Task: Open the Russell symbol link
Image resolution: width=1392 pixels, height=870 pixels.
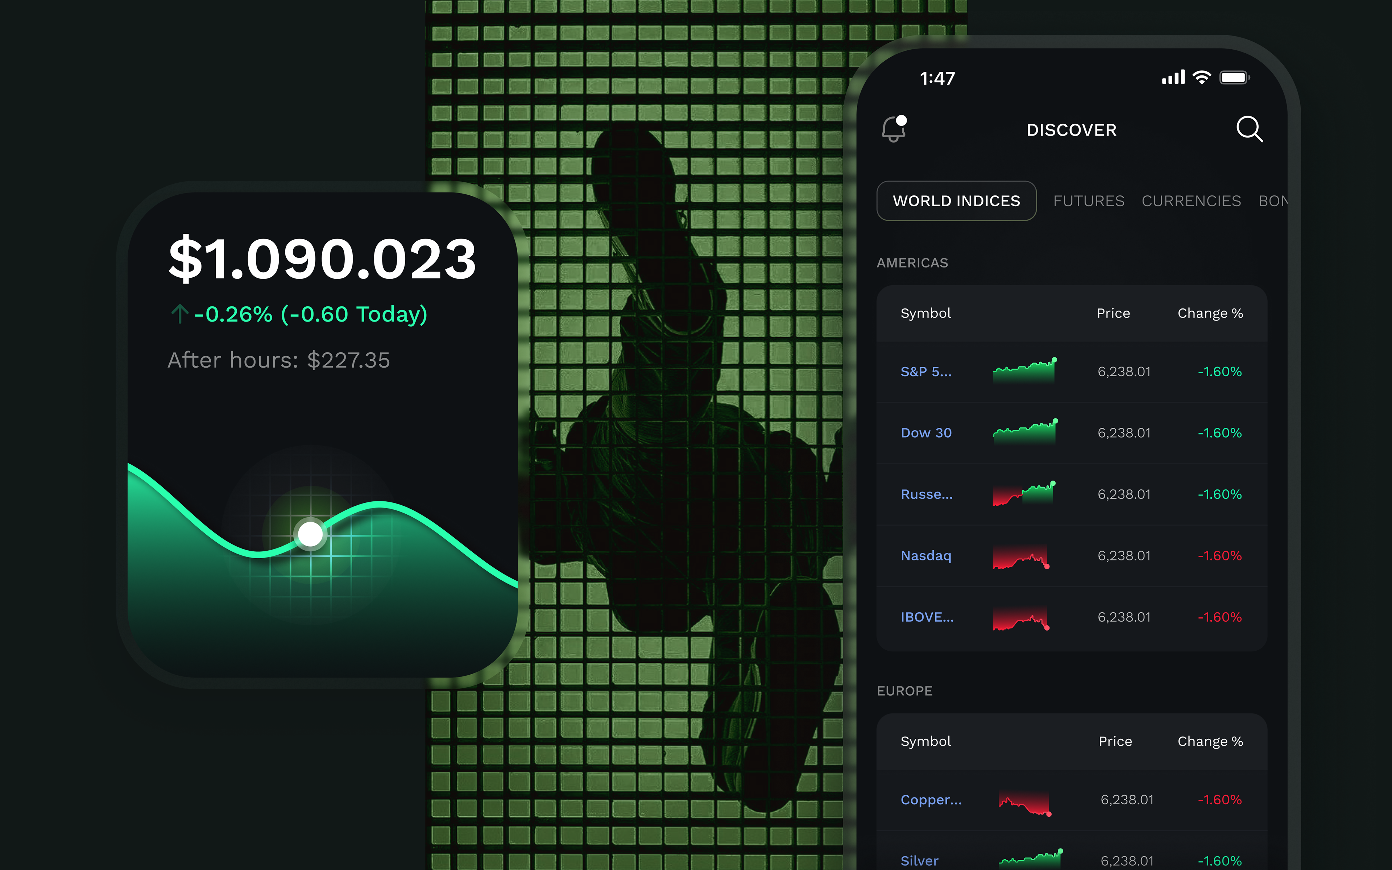Action: (x=926, y=494)
